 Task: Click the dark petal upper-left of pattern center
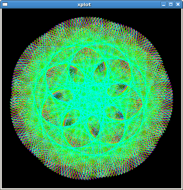(75, 73)
